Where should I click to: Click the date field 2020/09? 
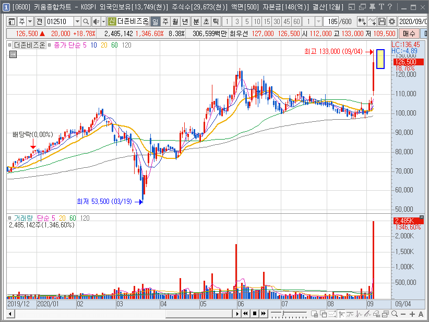coord(413,21)
